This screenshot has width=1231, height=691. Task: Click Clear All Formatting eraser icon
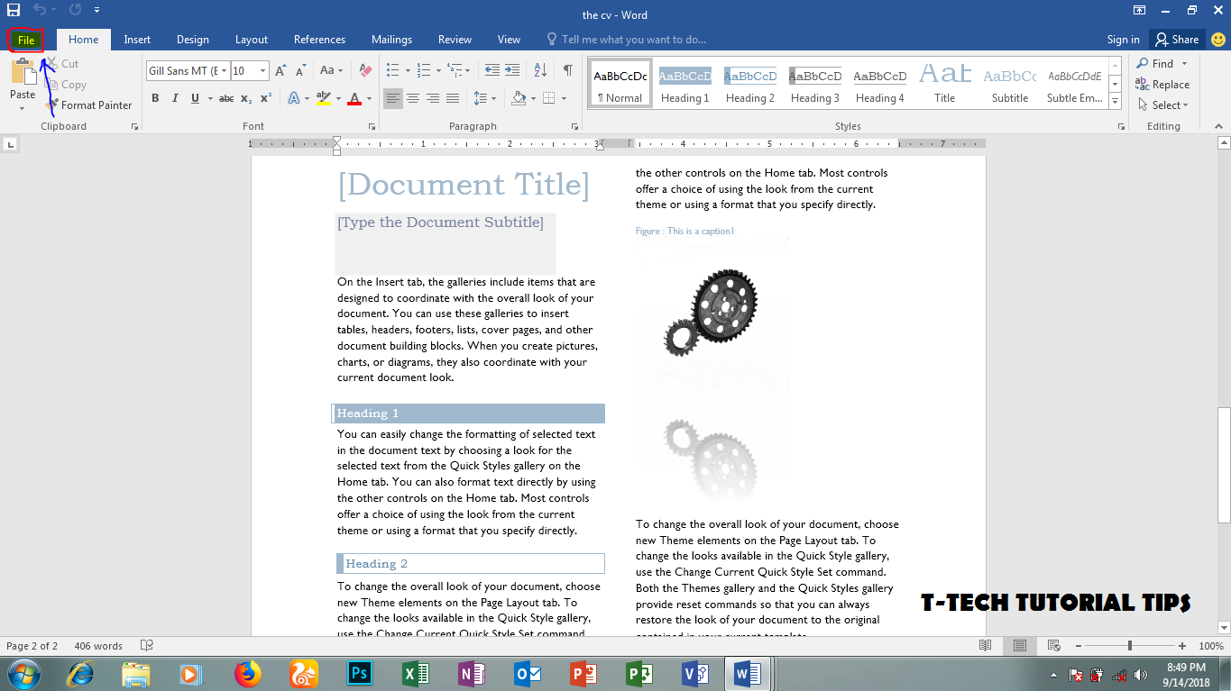[x=365, y=70]
